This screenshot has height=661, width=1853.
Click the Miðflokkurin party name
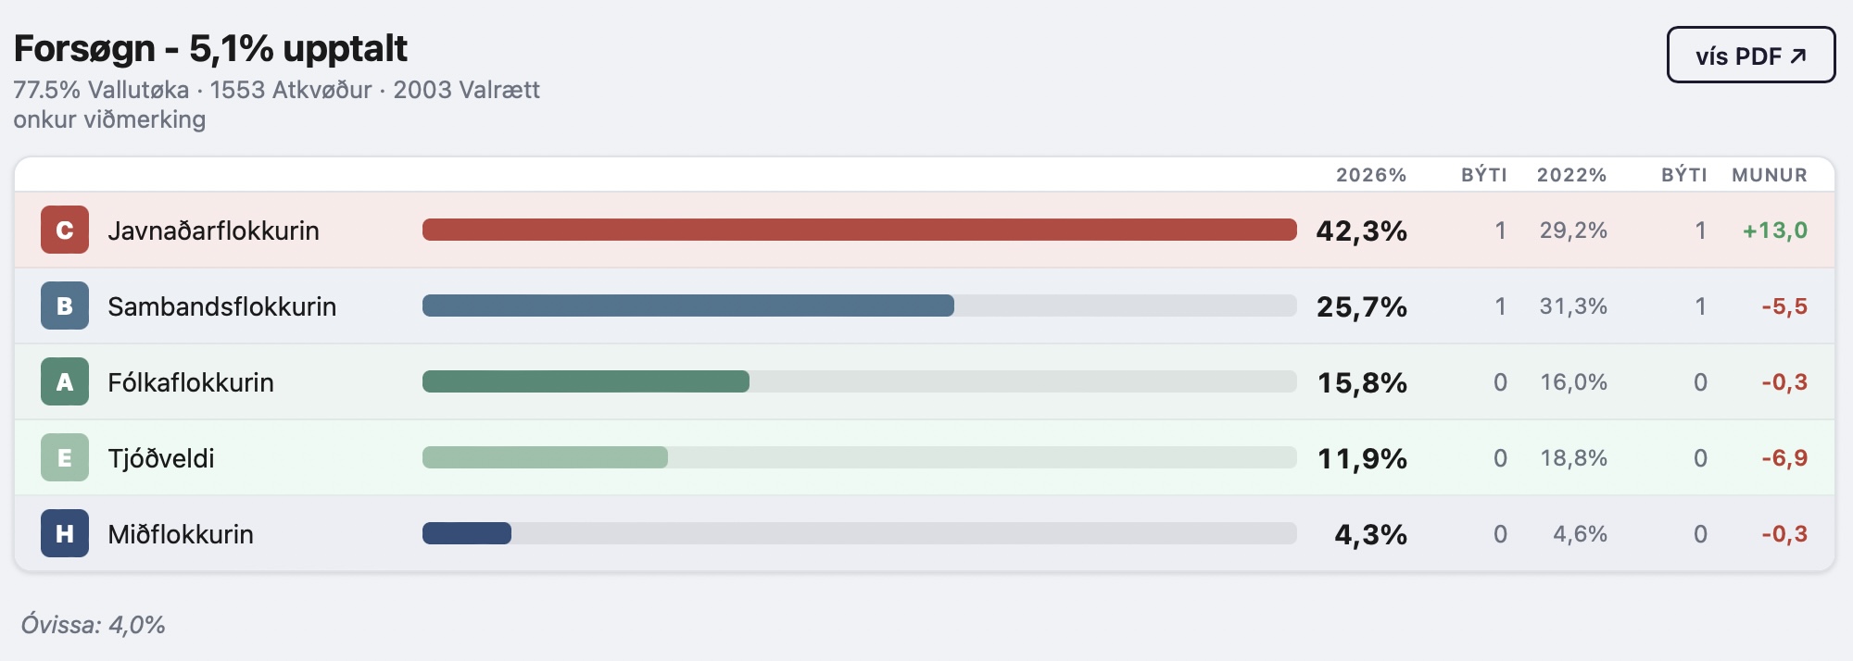(181, 534)
